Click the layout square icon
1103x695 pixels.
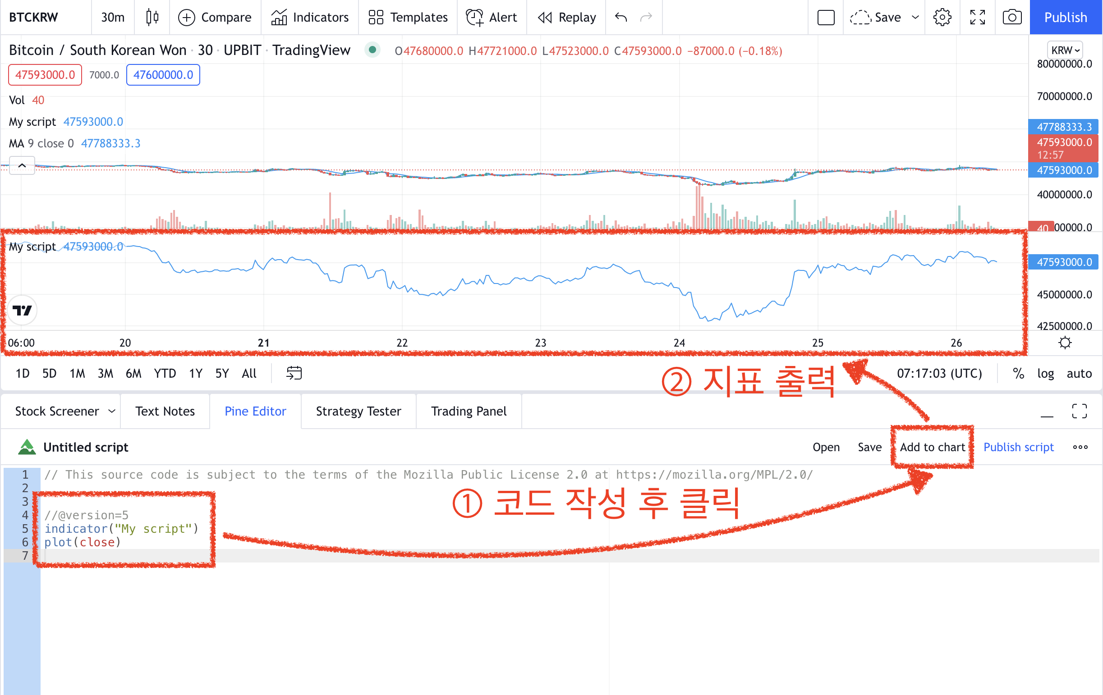[x=825, y=18]
